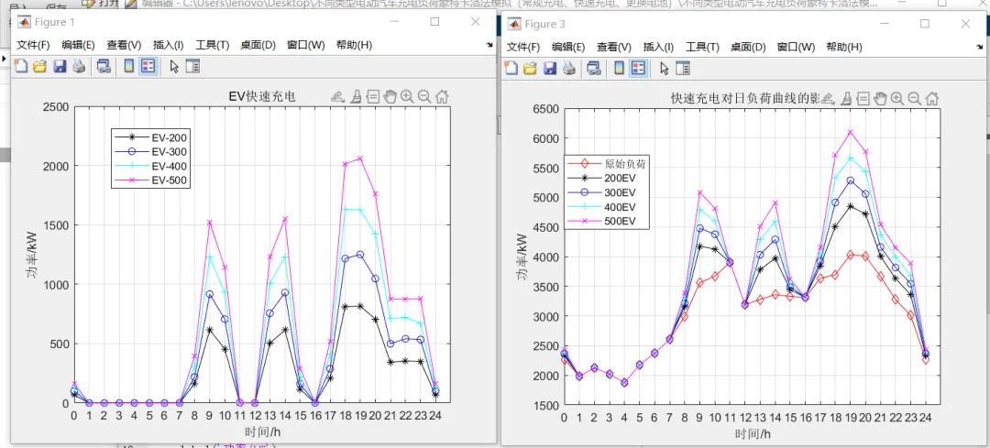The image size is (990, 448).
Task: Open 工具(T) menu in Figure 3
Action: (x=703, y=48)
